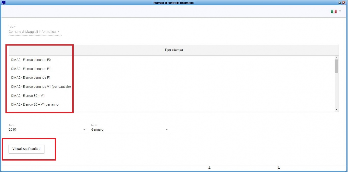Click the list scrollbar up arrow
The width and height of the screenshot is (348, 172).
point(337,57)
